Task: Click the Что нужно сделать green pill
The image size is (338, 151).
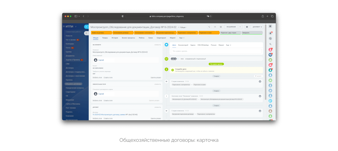Action: [x=216, y=64]
